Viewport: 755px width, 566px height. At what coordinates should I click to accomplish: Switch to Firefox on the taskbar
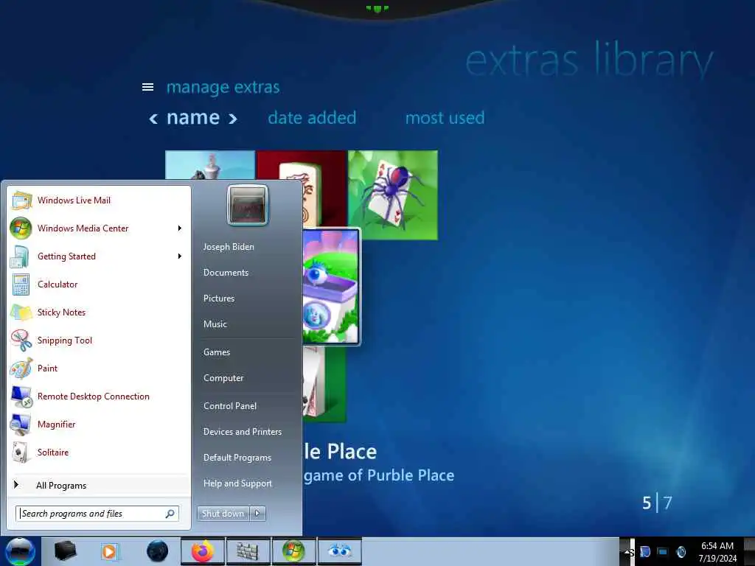pos(203,551)
